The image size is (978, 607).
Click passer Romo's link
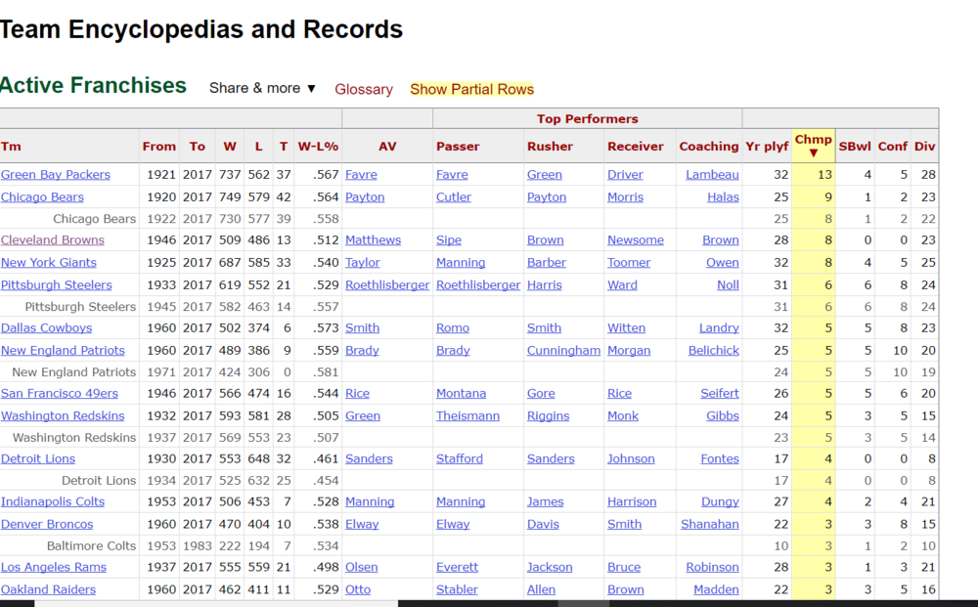coord(453,327)
